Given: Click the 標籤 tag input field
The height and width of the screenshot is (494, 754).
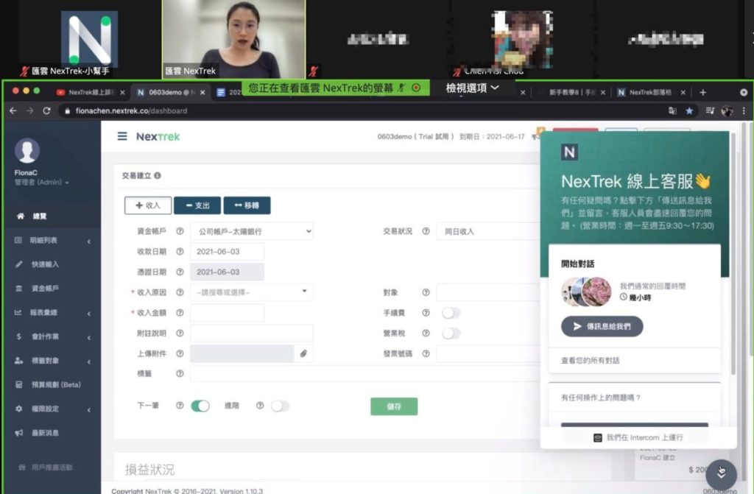Looking at the screenshot, I should point(364,373).
